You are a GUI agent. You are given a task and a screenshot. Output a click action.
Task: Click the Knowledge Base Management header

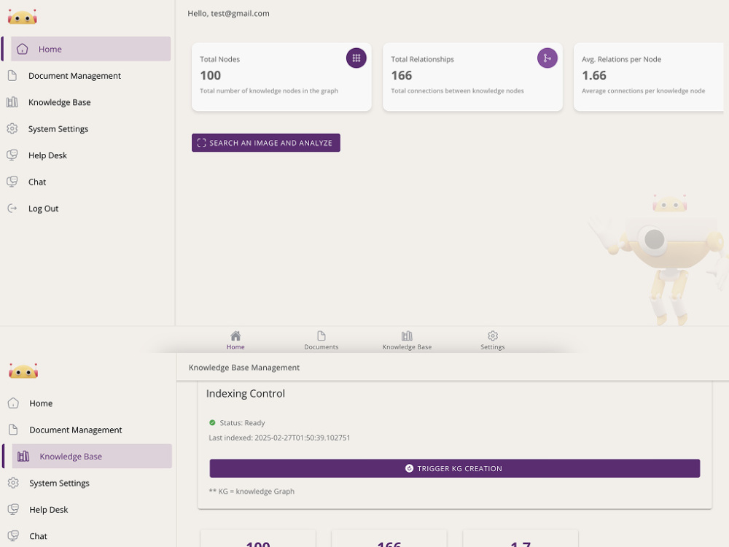click(x=244, y=368)
